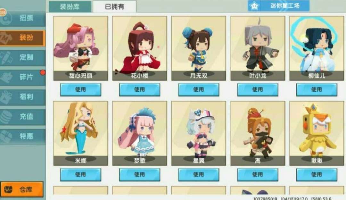Screen dimensions: 346x200
Task: Switch to the 已拥有 owned tab
Action: [x=114, y=7]
